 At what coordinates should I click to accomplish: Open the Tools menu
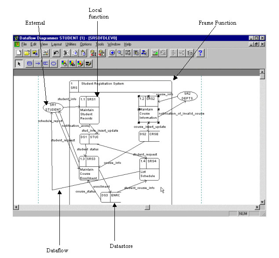99,44
